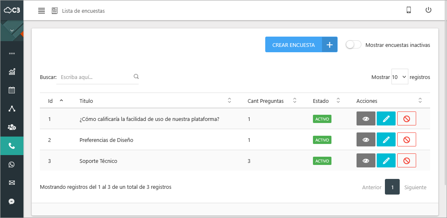Open the phone section in sidebar
The image size is (447, 218).
pos(12,146)
